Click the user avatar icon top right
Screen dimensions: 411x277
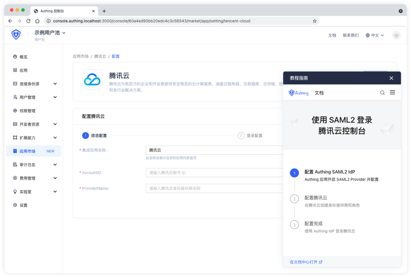click(396, 35)
